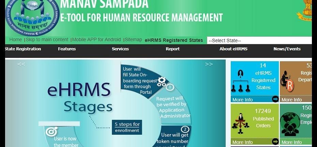
Task: Go to previous slide with << arrow
Action: click(x=21, y=64)
